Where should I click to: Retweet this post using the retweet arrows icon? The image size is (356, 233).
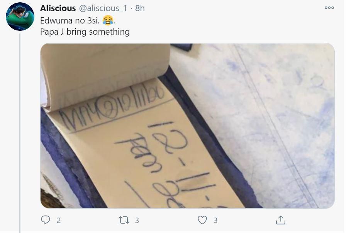[124, 220]
